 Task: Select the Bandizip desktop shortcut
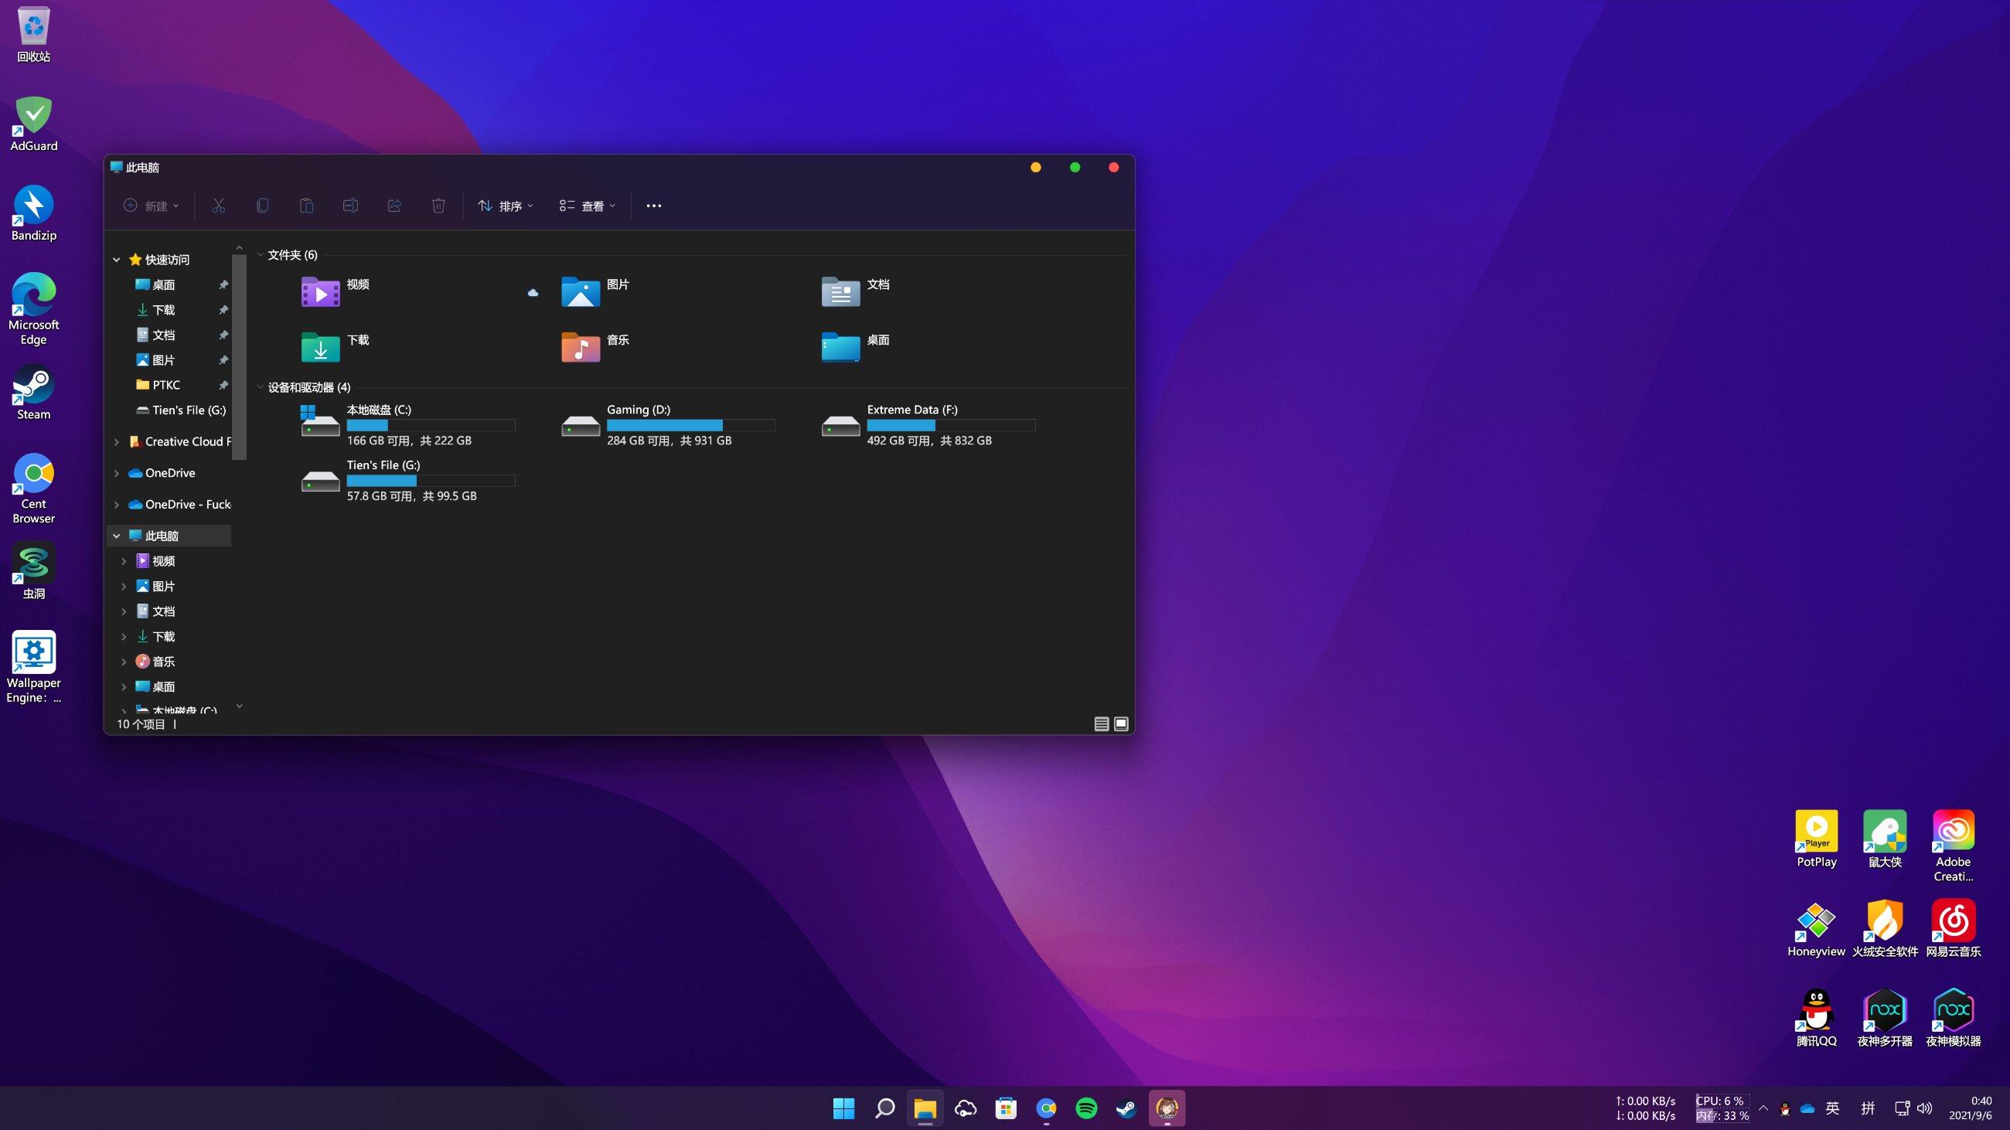pyautogui.click(x=33, y=213)
